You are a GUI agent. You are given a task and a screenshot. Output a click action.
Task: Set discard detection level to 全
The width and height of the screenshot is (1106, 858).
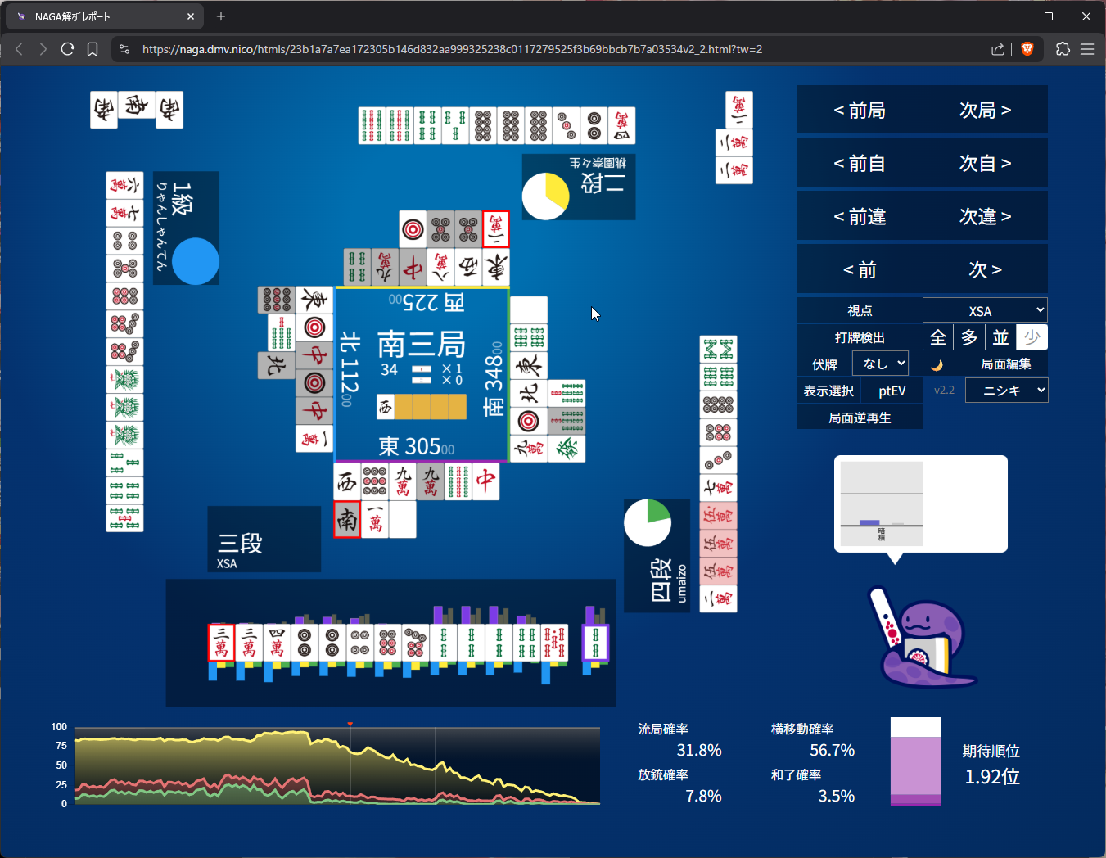[938, 337]
